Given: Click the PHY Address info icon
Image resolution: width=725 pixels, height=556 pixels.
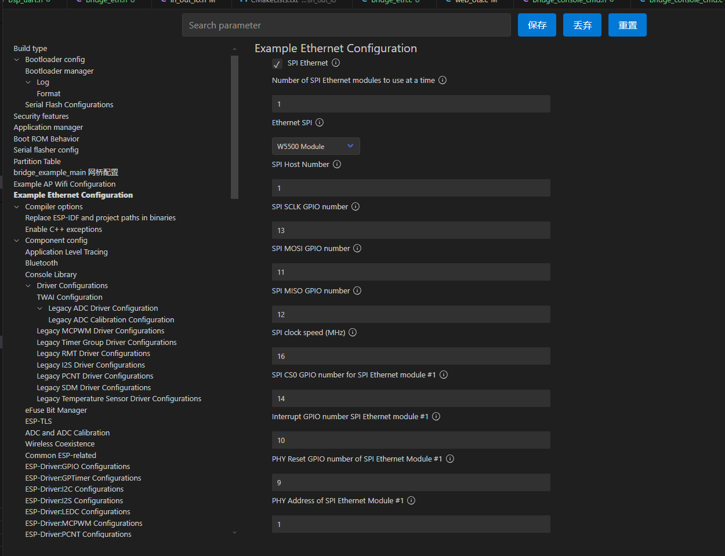Looking at the screenshot, I should point(411,501).
